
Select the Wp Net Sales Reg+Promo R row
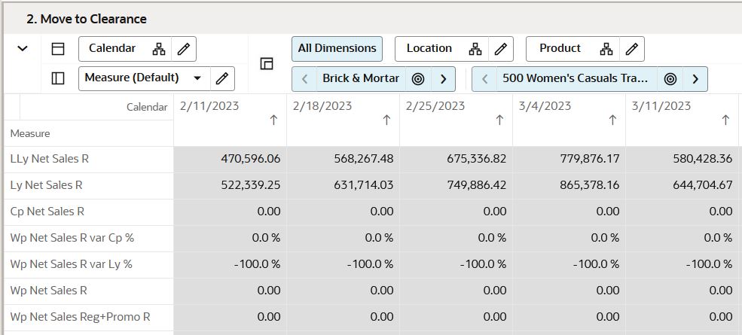click(88, 317)
